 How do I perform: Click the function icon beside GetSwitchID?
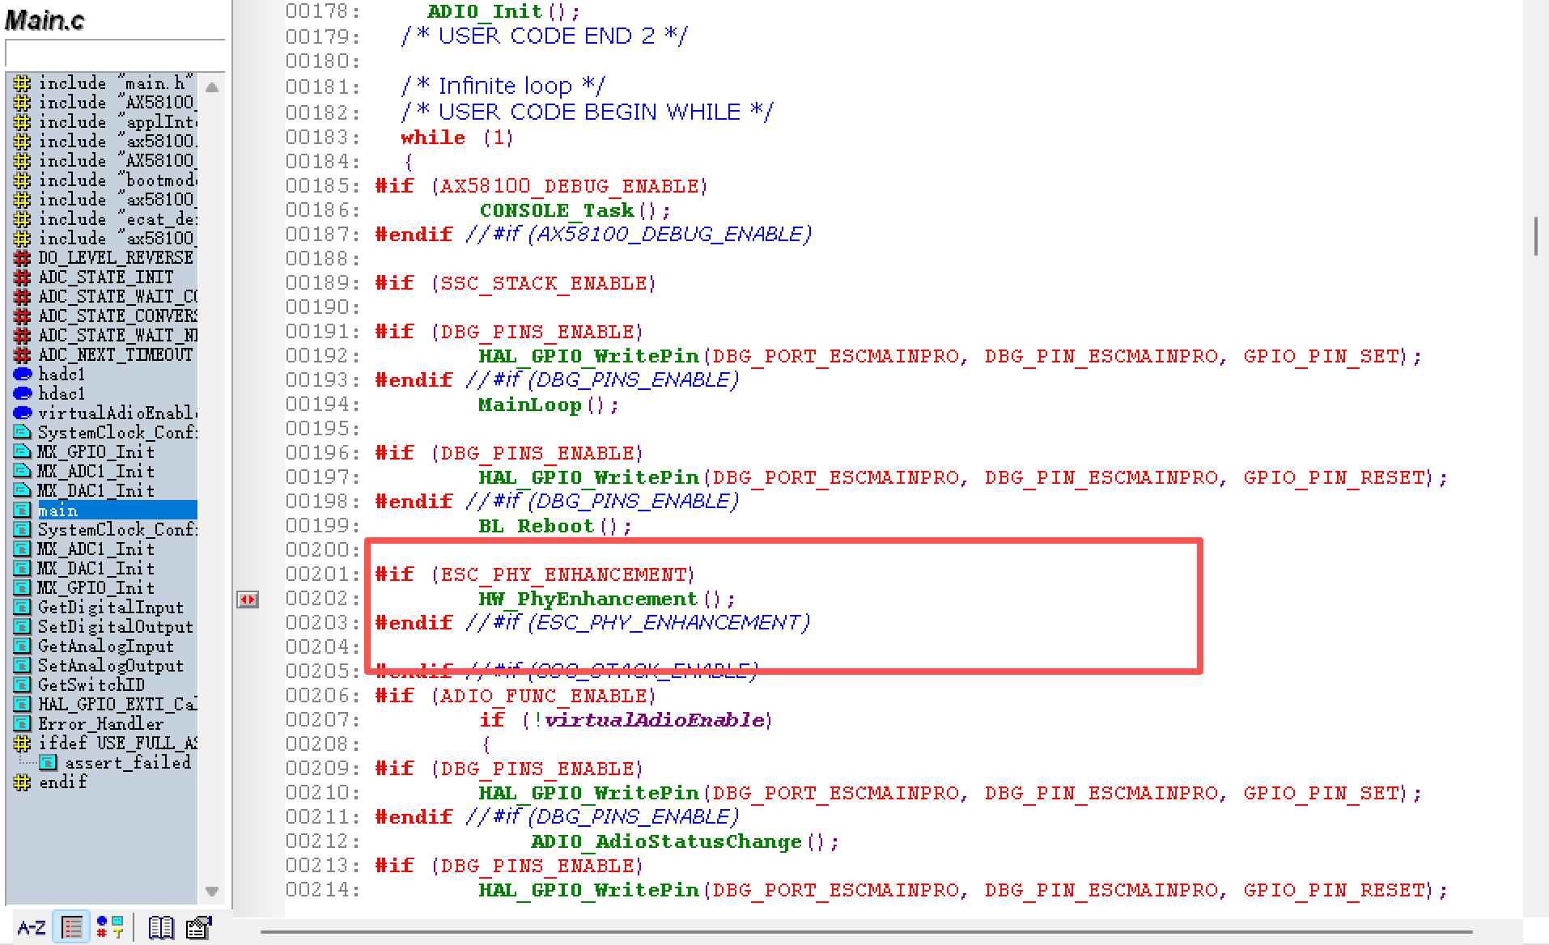click(23, 685)
